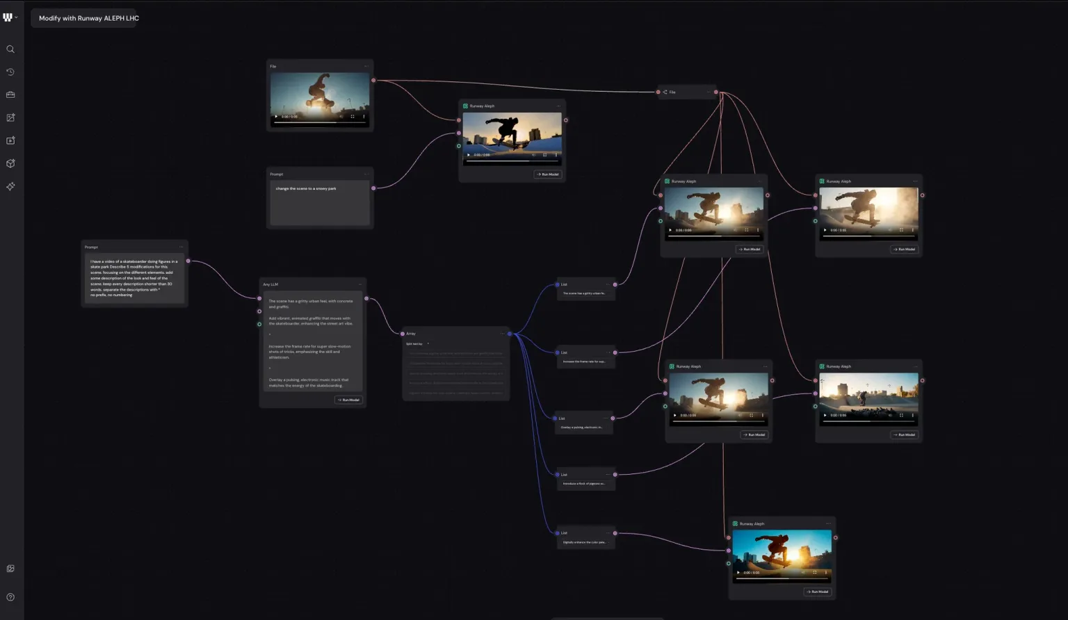Open the Array node options menu
Viewport: 1068px width, 620px height.
[x=503, y=334]
